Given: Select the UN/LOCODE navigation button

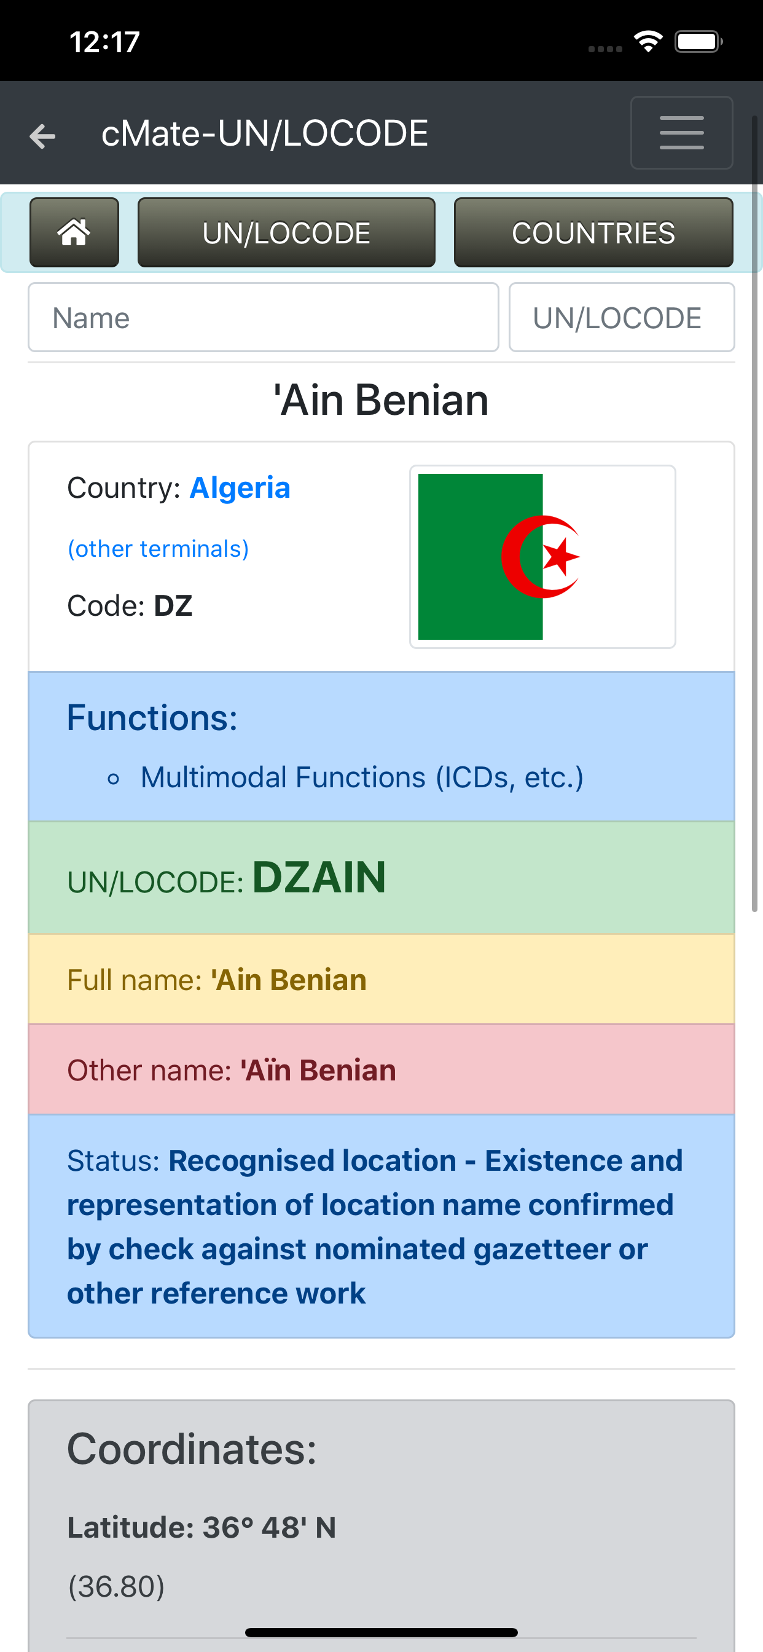Looking at the screenshot, I should 286,232.
